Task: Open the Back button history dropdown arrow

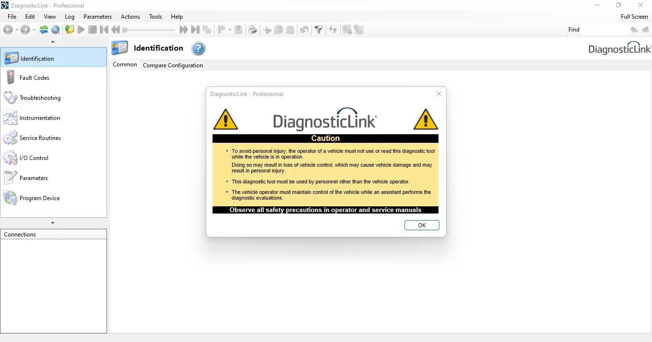Action: (x=17, y=30)
